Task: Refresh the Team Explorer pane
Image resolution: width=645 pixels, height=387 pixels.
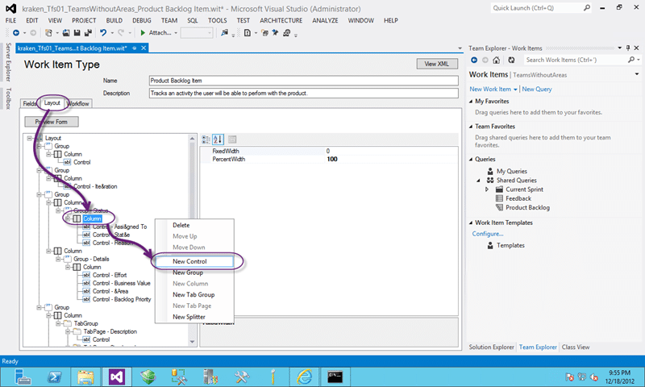Action: pos(511,60)
